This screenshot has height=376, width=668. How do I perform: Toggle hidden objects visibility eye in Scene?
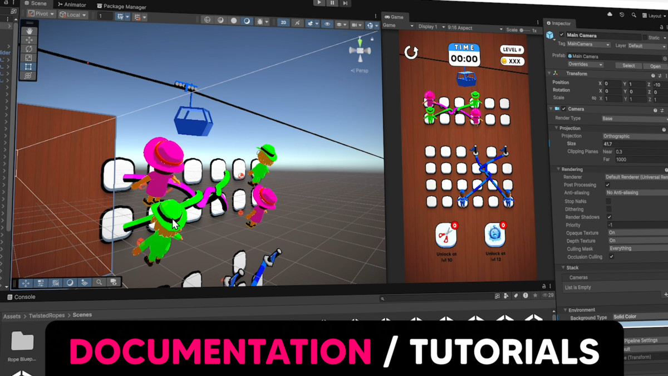coord(327,24)
